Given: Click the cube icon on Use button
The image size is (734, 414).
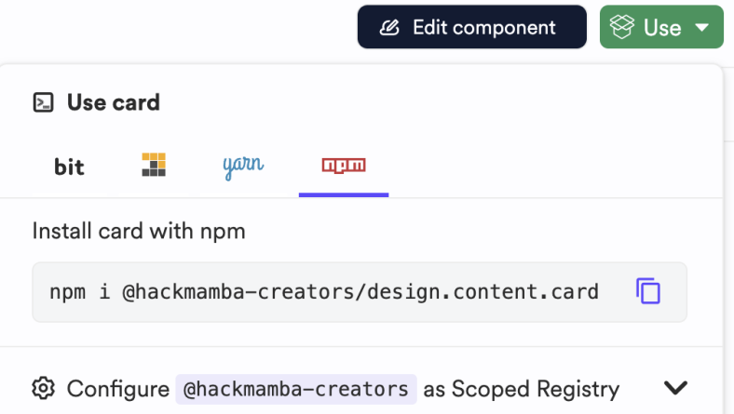Looking at the screenshot, I should pos(622,28).
